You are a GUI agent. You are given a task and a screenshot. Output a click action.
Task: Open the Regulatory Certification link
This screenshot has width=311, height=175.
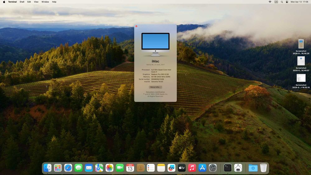pyautogui.click(x=155, y=92)
